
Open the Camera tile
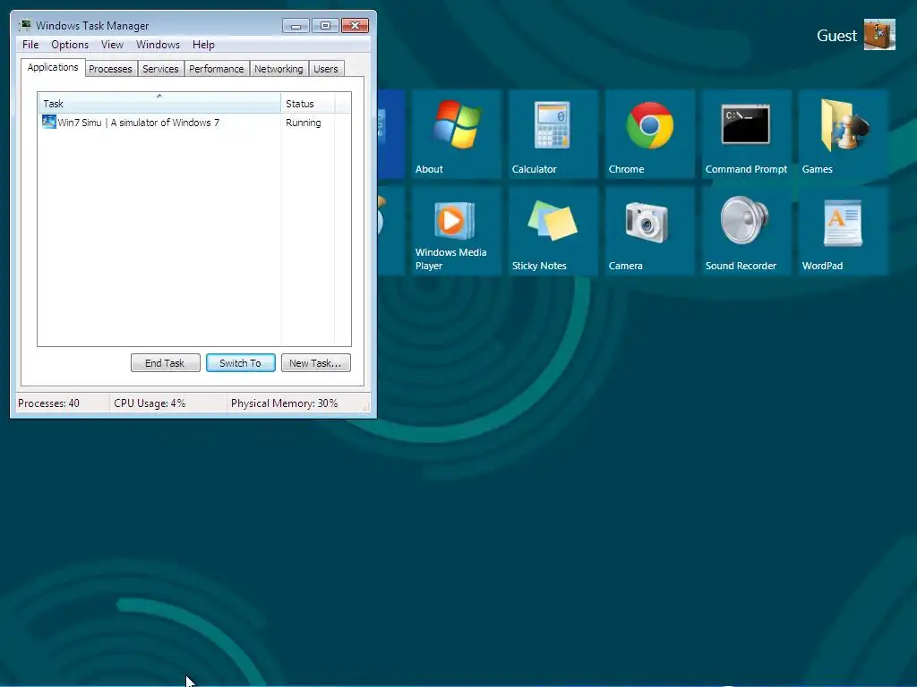coord(649,231)
